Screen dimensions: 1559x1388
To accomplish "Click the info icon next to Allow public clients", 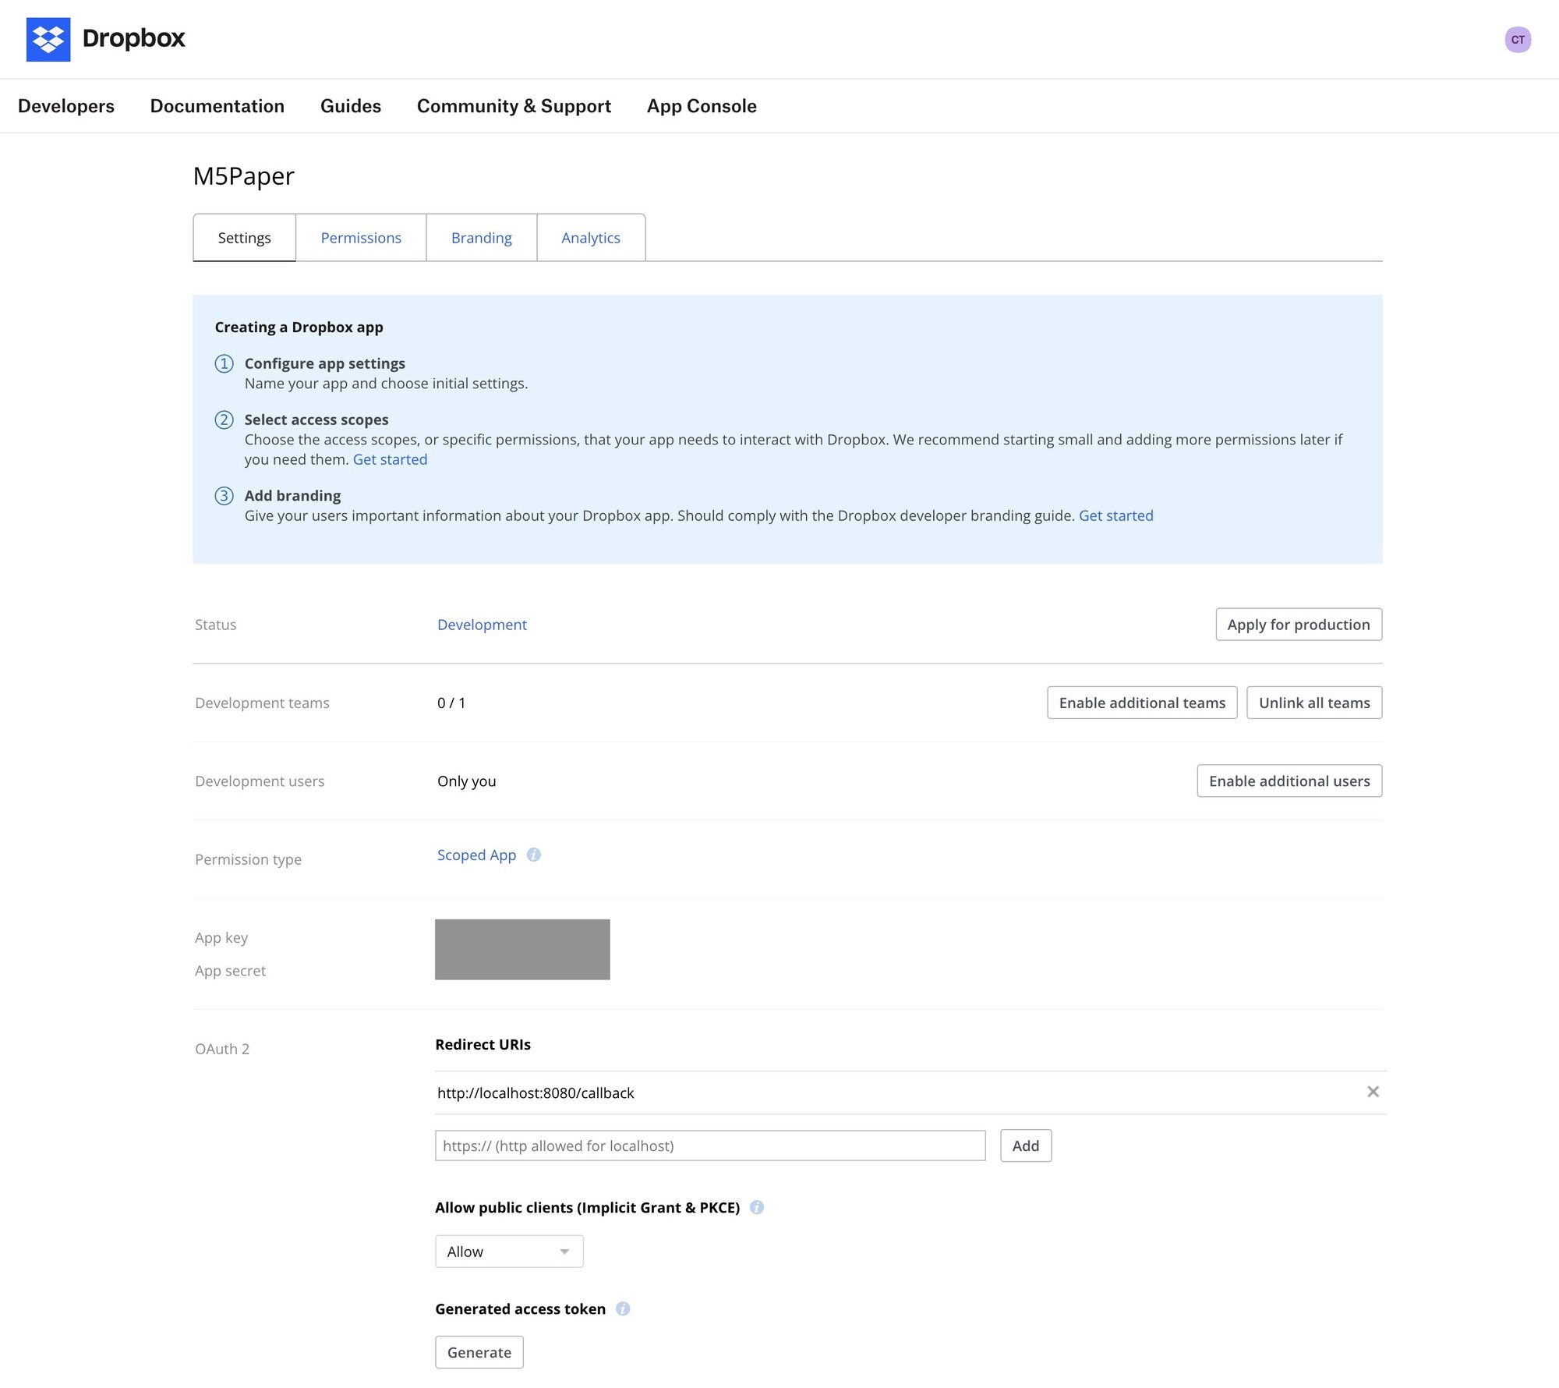I will click(x=757, y=1207).
